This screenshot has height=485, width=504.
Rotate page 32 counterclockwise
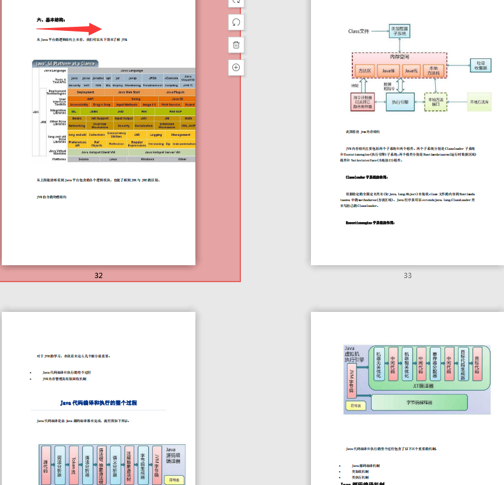(x=236, y=22)
